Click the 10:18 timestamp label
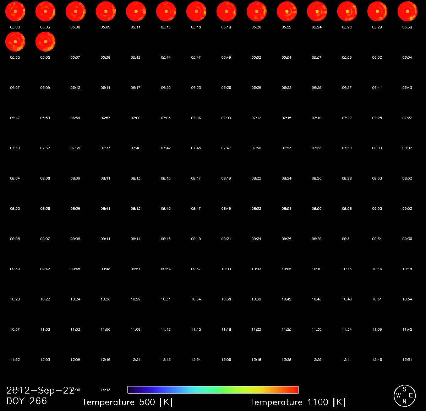This screenshot has height=411, width=426. pos(407,269)
